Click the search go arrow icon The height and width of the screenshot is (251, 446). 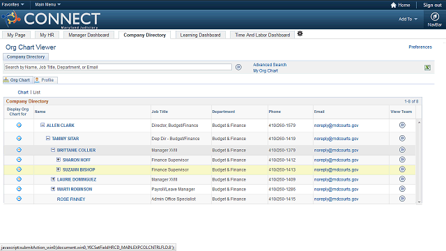[238, 67]
